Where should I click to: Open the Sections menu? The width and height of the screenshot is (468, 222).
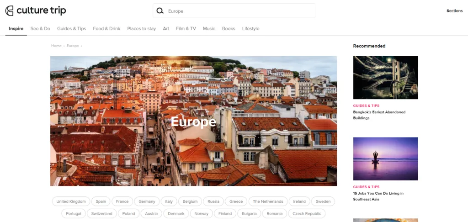454,11
